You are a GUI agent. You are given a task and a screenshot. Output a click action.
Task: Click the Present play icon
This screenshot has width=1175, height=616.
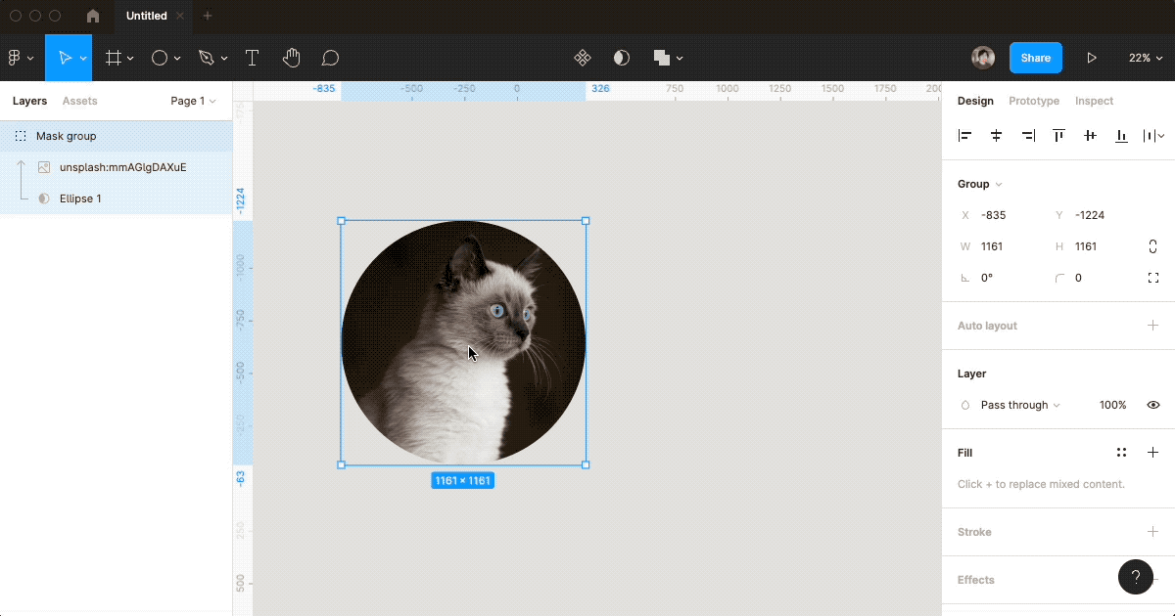pos(1091,58)
